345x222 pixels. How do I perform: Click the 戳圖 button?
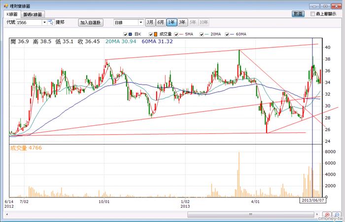point(298,14)
